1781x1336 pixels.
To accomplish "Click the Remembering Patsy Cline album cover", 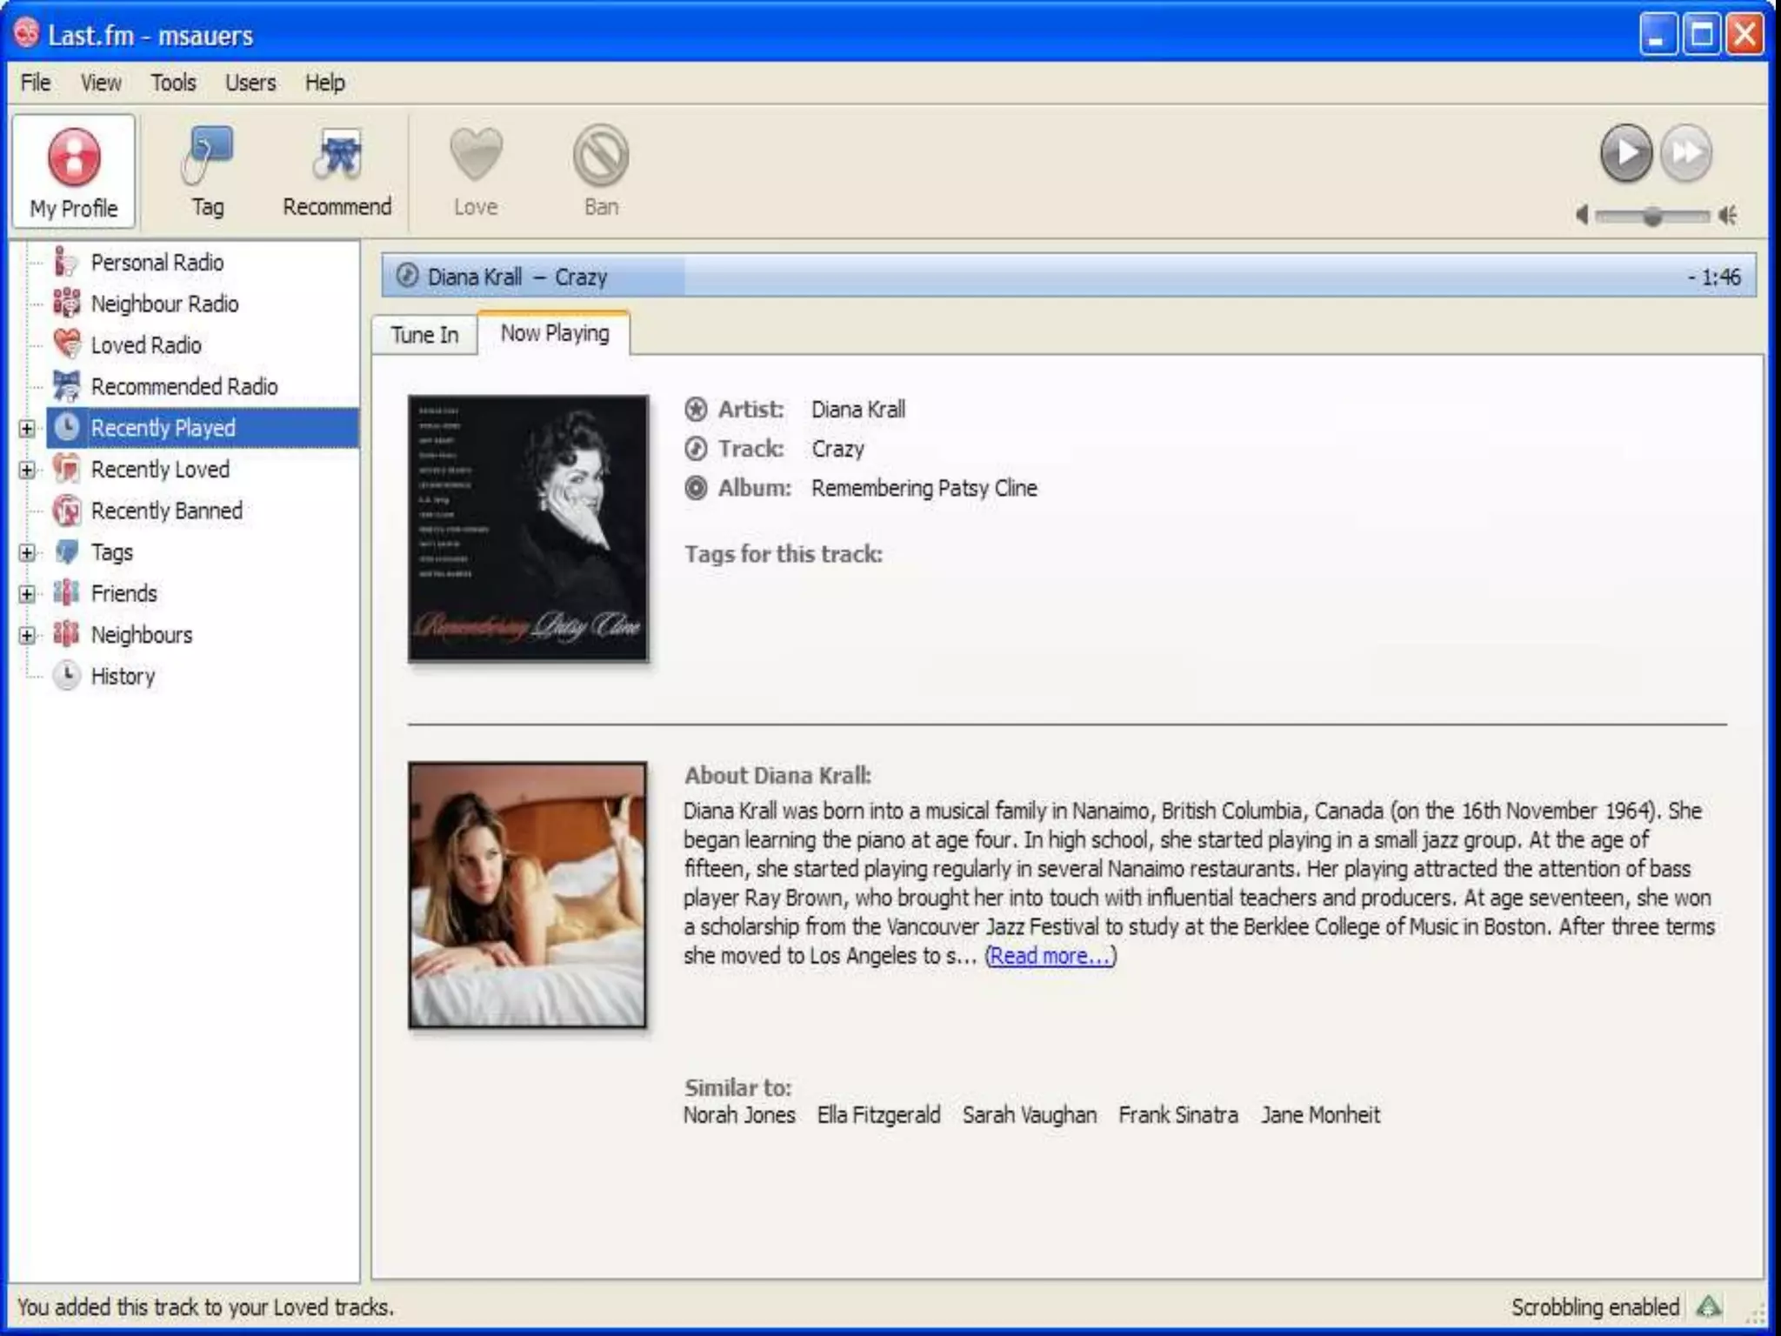I will pyautogui.click(x=528, y=529).
